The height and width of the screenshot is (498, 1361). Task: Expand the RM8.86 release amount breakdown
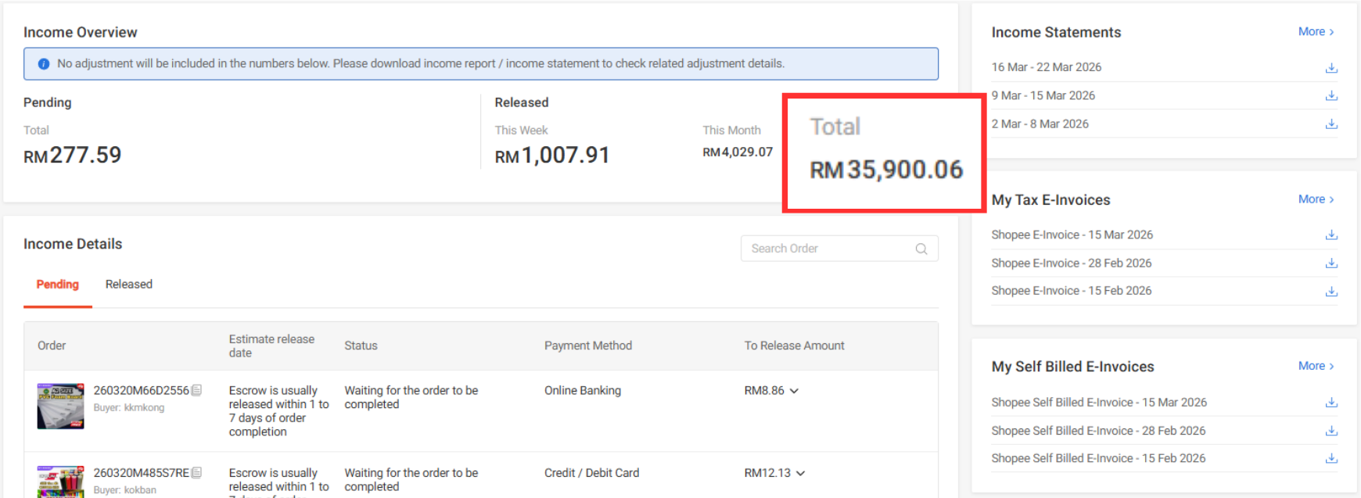794,391
